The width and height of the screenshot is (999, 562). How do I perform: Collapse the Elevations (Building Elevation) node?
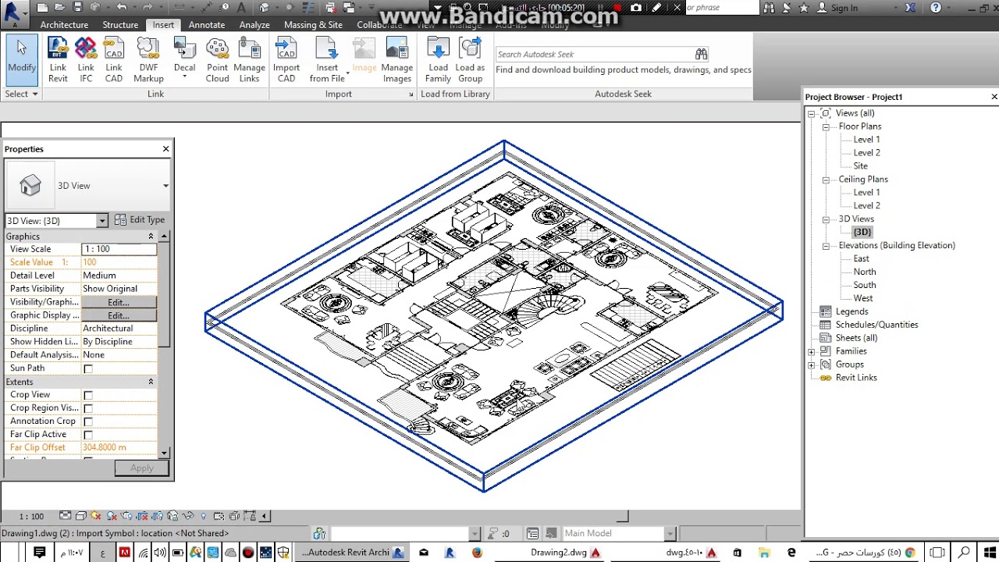(826, 246)
